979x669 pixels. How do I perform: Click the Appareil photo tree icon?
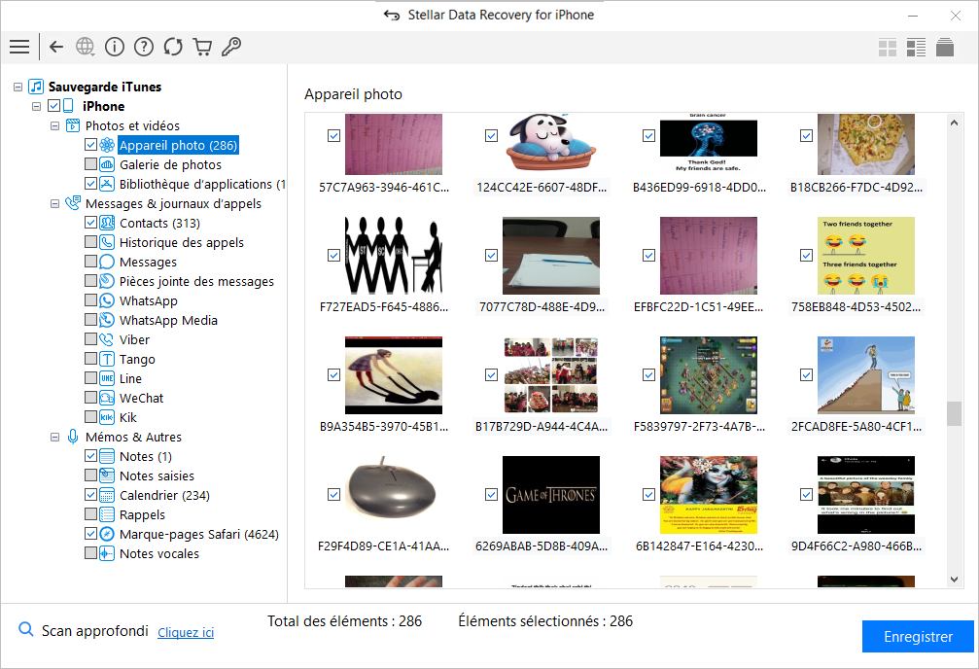pos(107,146)
